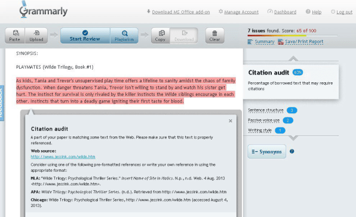
Task: Click the highlighted synopsis paragraph
Action: 126,91
